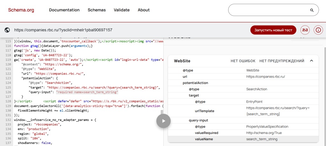Open the info icon button

pyautogui.click(x=318, y=30)
